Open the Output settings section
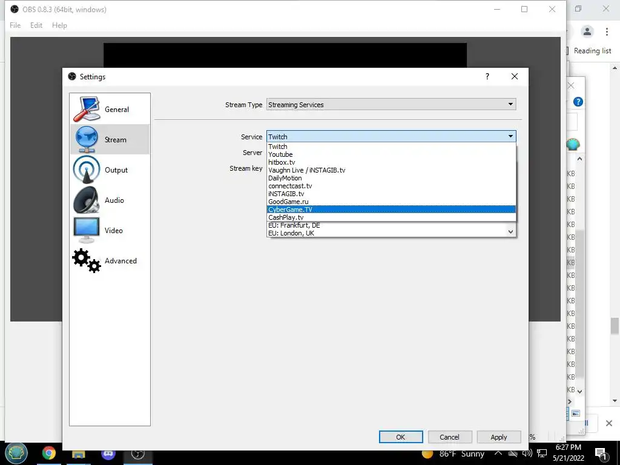620x465 pixels. pos(110,170)
